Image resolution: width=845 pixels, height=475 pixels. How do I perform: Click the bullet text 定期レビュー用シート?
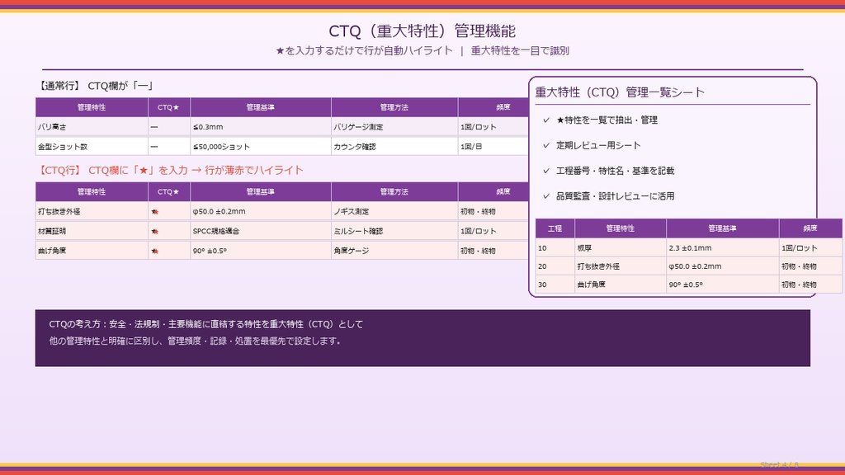coord(598,145)
